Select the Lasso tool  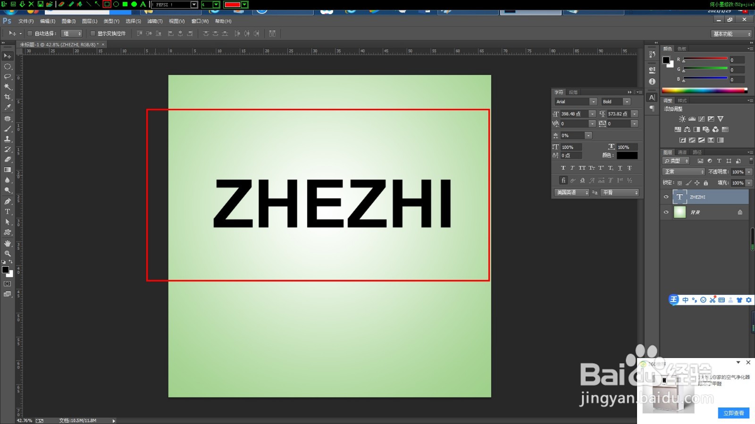point(8,77)
